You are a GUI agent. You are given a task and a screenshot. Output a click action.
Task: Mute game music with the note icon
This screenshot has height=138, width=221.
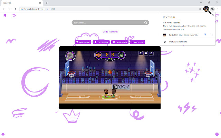click(x=151, y=53)
